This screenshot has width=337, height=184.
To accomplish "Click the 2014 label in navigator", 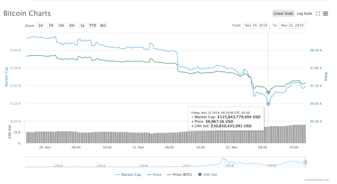I will click(x=59, y=166).
